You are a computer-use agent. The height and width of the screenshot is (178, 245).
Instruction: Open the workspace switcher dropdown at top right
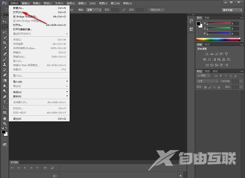[x=232, y=10]
